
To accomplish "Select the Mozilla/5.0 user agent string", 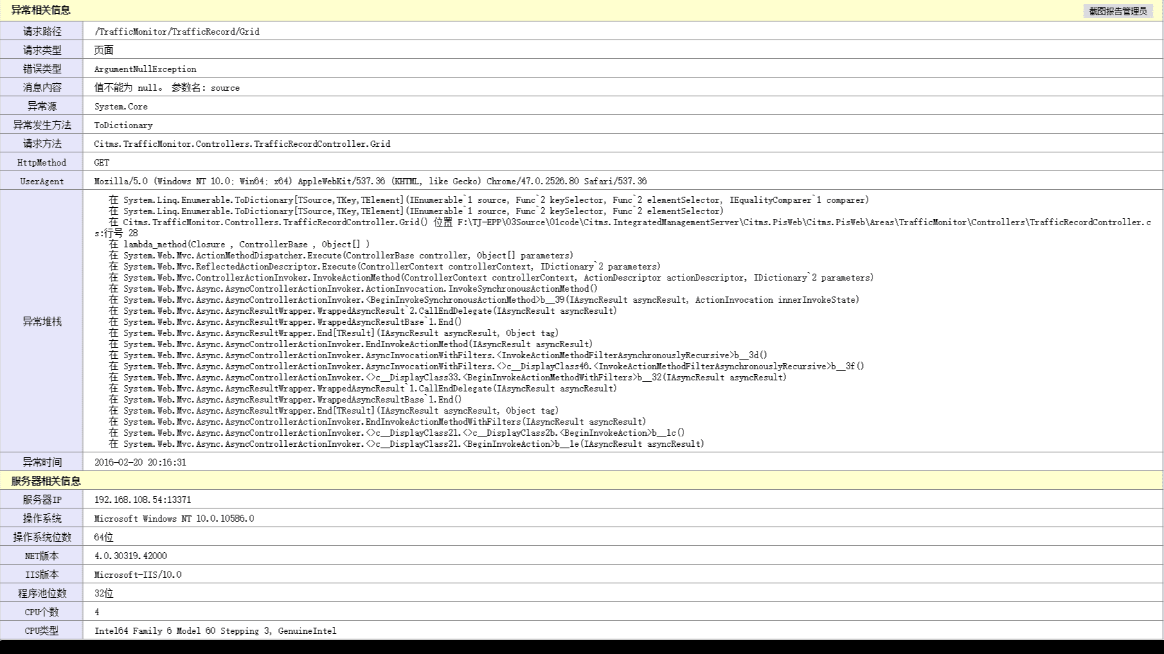I will [370, 181].
